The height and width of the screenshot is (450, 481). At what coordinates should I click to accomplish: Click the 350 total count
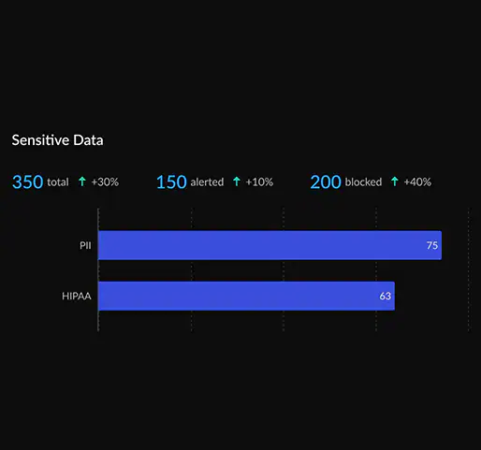point(27,181)
